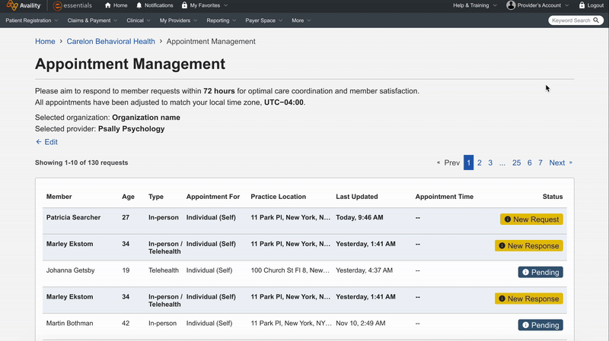The image size is (609, 341).
Task: Open the Help & Training dropdown
Action: (474, 5)
